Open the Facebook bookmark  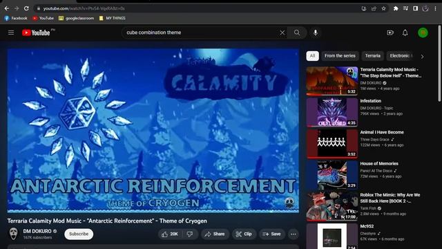(16, 18)
